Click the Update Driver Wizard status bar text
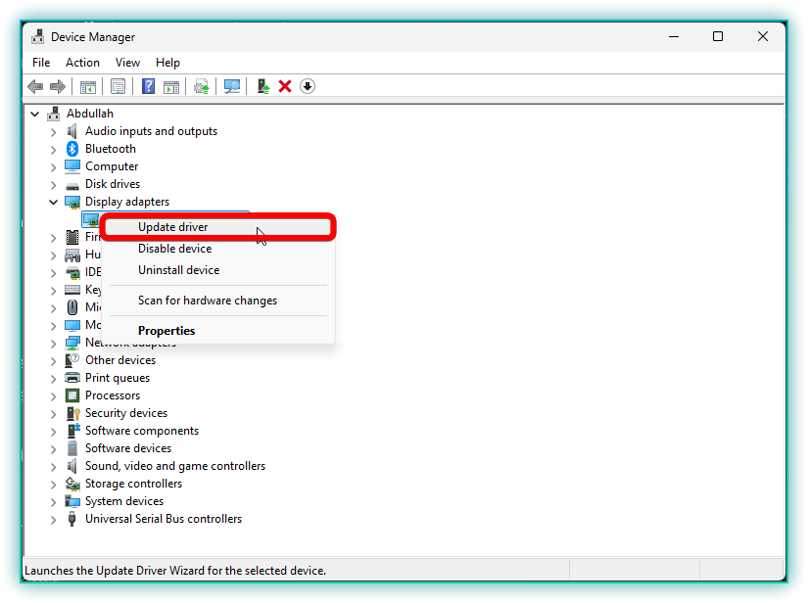Screen dimensions: 808x603 click(x=175, y=571)
